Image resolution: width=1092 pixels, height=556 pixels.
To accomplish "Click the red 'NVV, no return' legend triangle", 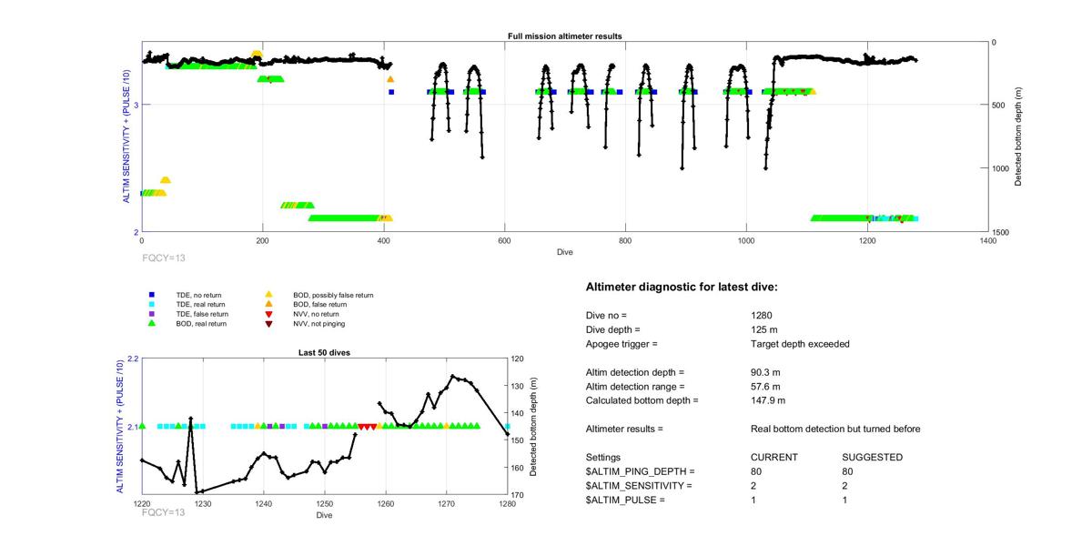I will 268,314.
